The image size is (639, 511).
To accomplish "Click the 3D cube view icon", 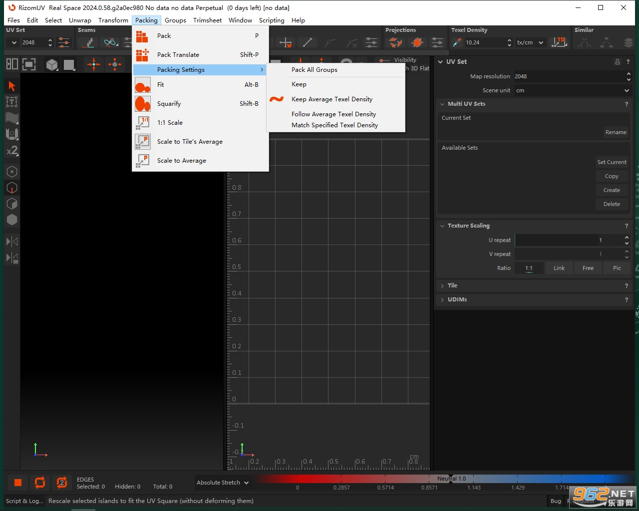I will [x=52, y=65].
